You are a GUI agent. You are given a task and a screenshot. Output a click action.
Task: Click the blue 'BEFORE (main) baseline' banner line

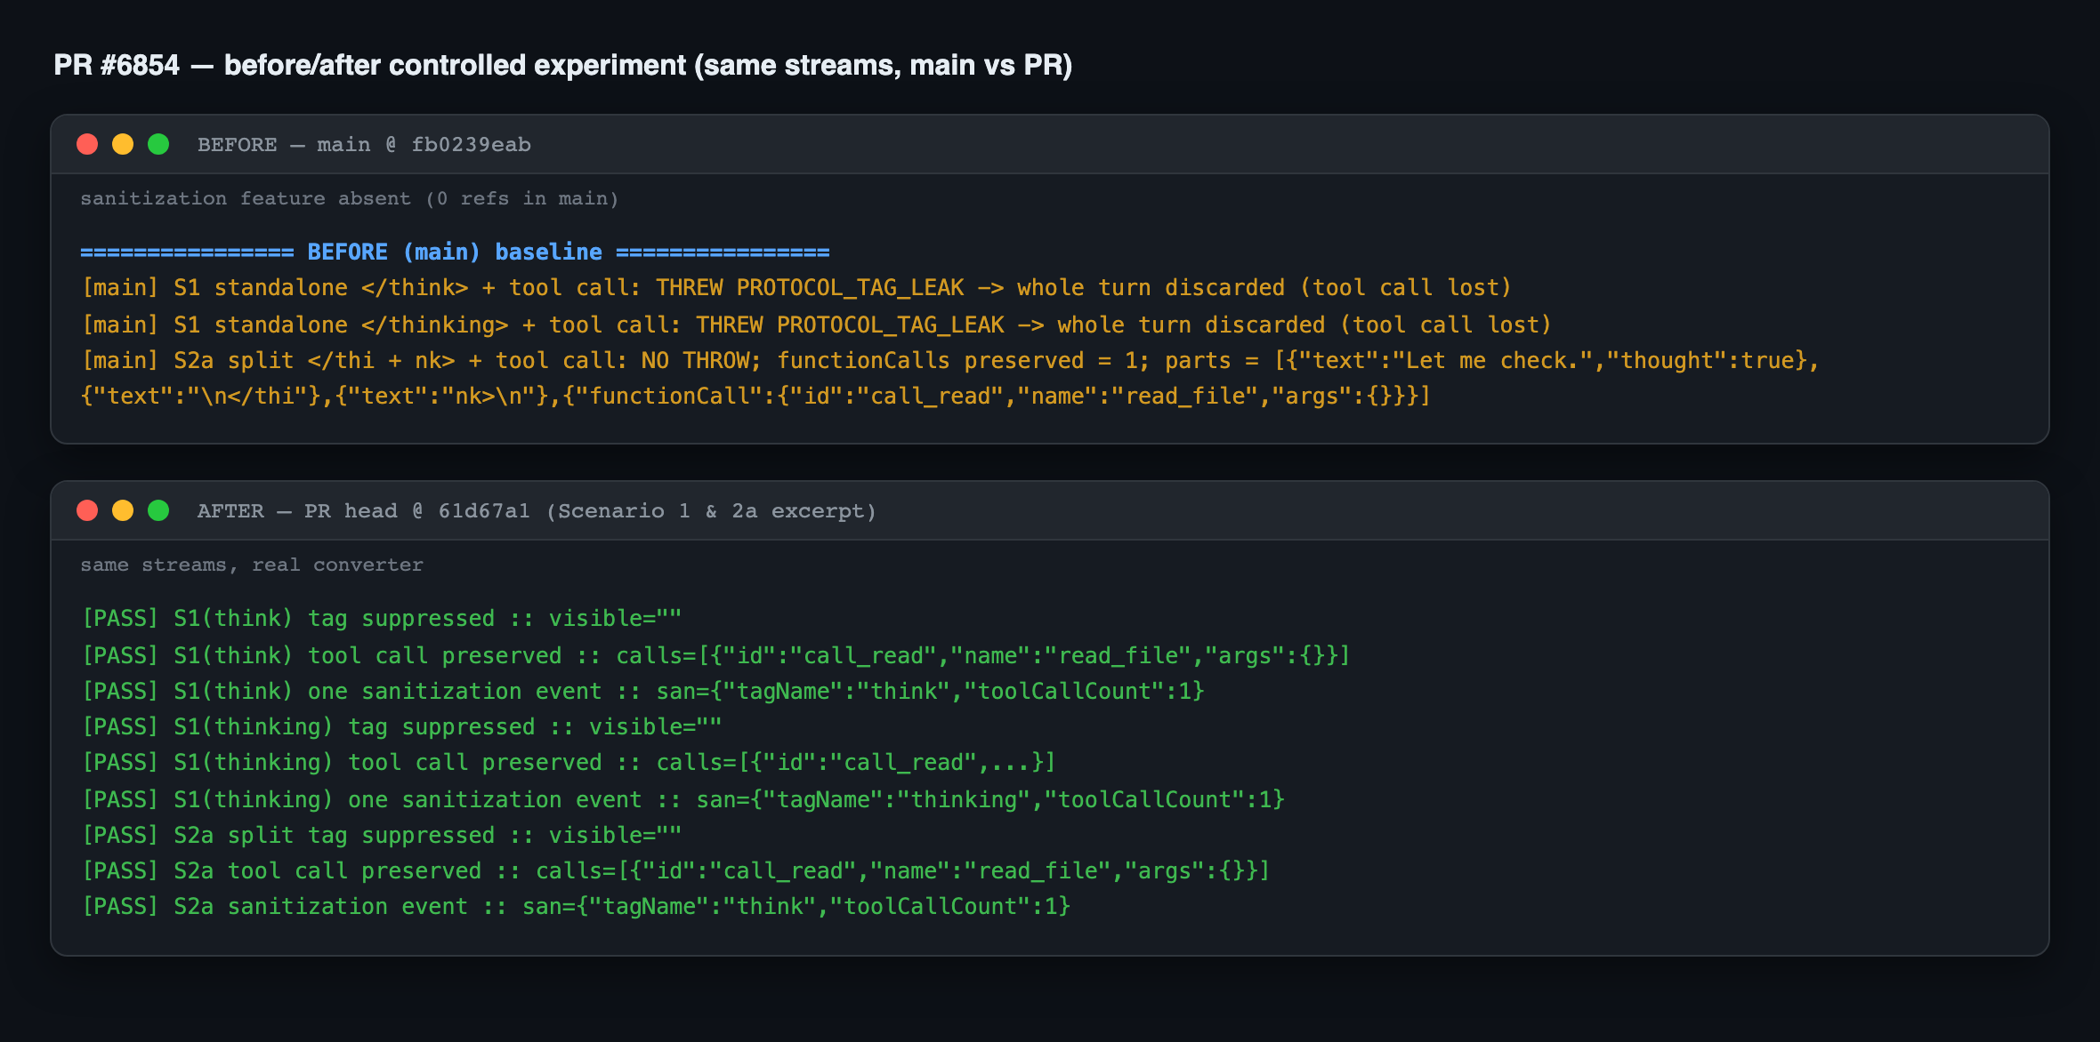[455, 252]
